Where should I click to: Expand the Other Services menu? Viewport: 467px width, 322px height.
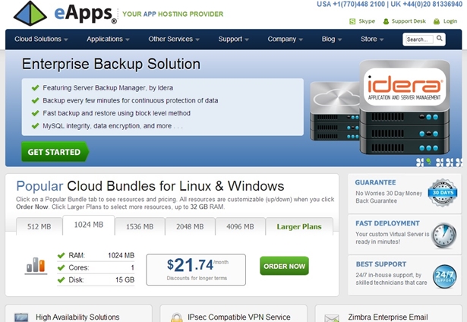pyautogui.click(x=174, y=39)
